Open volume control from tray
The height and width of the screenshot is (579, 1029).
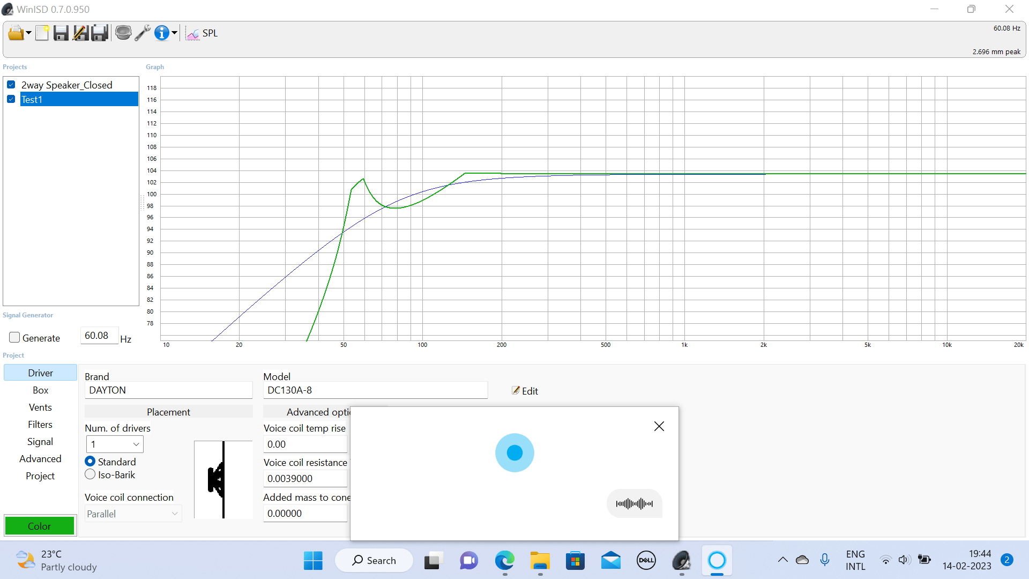pos(904,560)
